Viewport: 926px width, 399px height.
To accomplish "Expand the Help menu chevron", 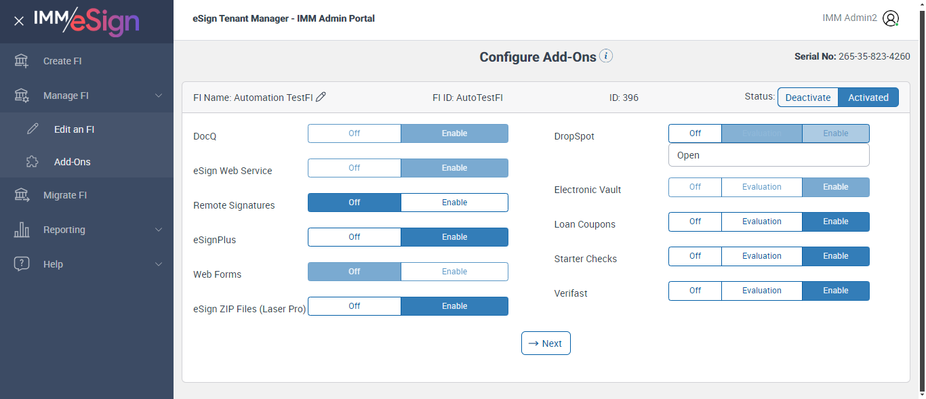I will (x=159, y=264).
